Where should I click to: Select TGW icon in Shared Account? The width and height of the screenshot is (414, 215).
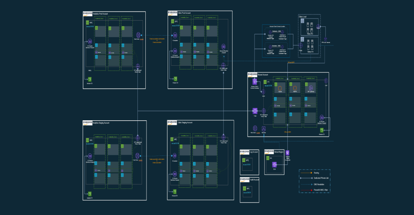tap(255, 111)
